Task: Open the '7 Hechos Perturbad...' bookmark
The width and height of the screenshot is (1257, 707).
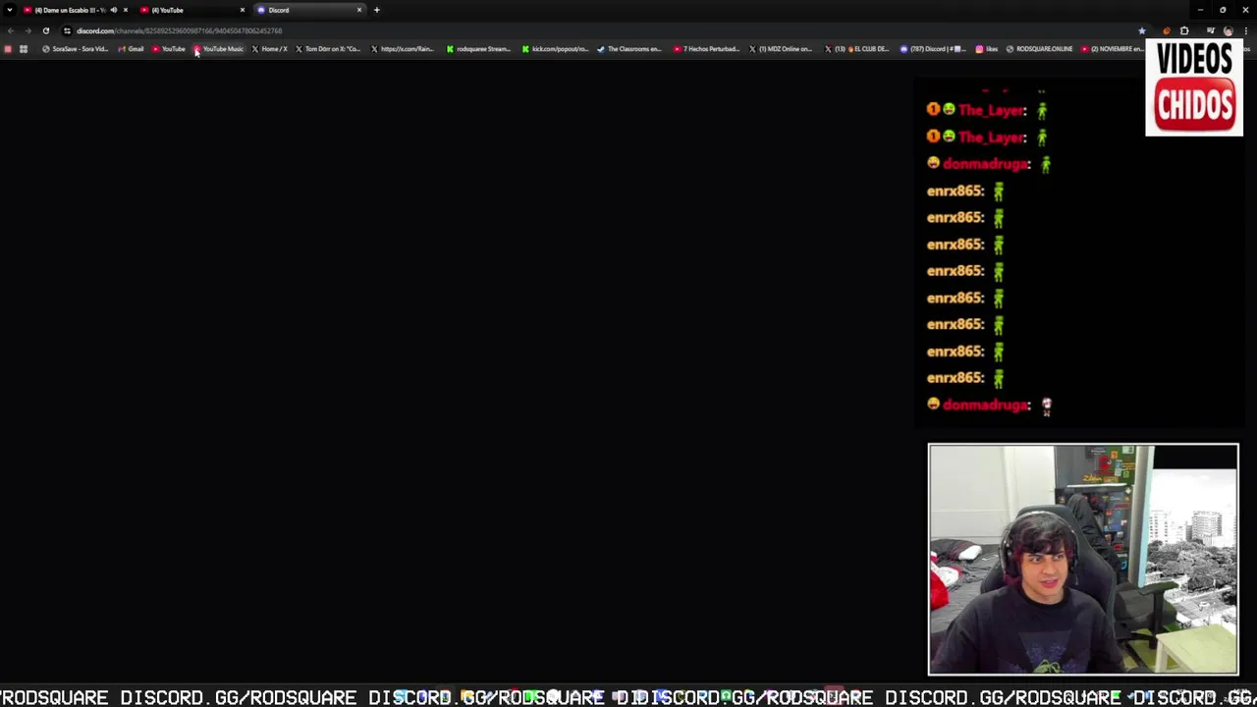Action: (707, 49)
